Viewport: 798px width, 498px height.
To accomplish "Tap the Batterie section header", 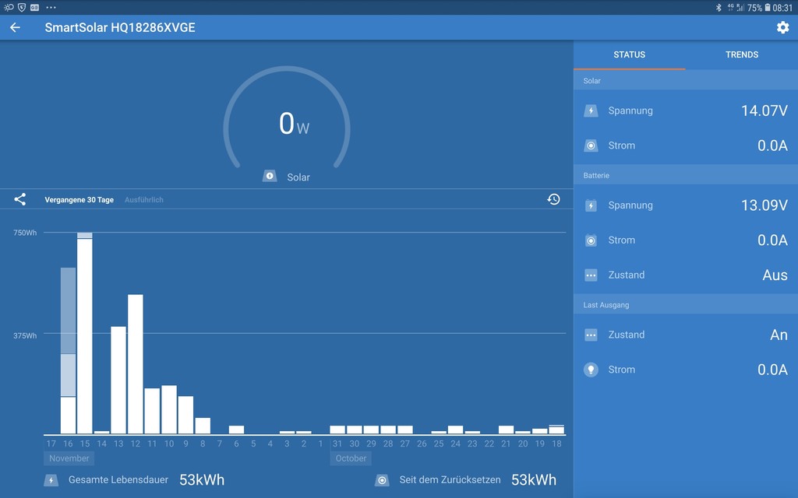I will point(686,175).
